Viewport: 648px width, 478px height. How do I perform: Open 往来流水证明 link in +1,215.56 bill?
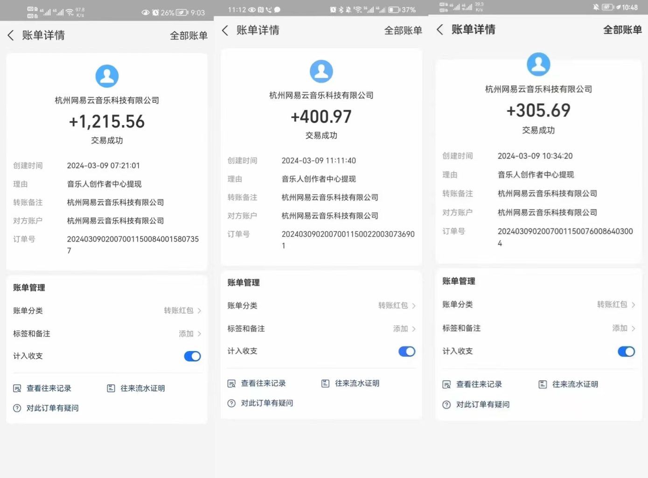click(142, 388)
